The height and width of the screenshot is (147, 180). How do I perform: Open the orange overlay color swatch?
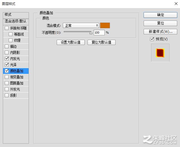(x=105, y=25)
